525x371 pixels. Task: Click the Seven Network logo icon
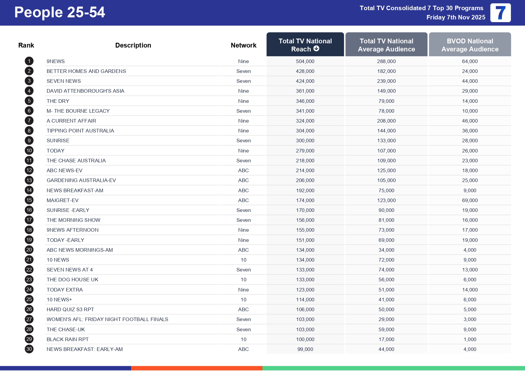click(x=500, y=13)
